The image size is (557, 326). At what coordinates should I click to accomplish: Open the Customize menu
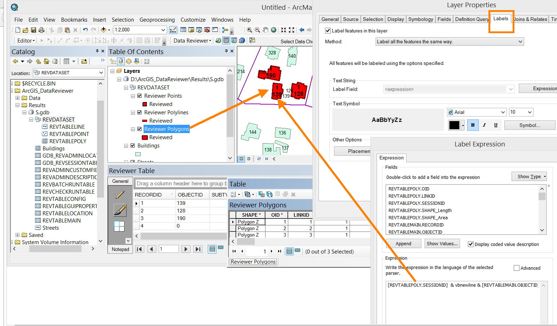click(193, 20)
